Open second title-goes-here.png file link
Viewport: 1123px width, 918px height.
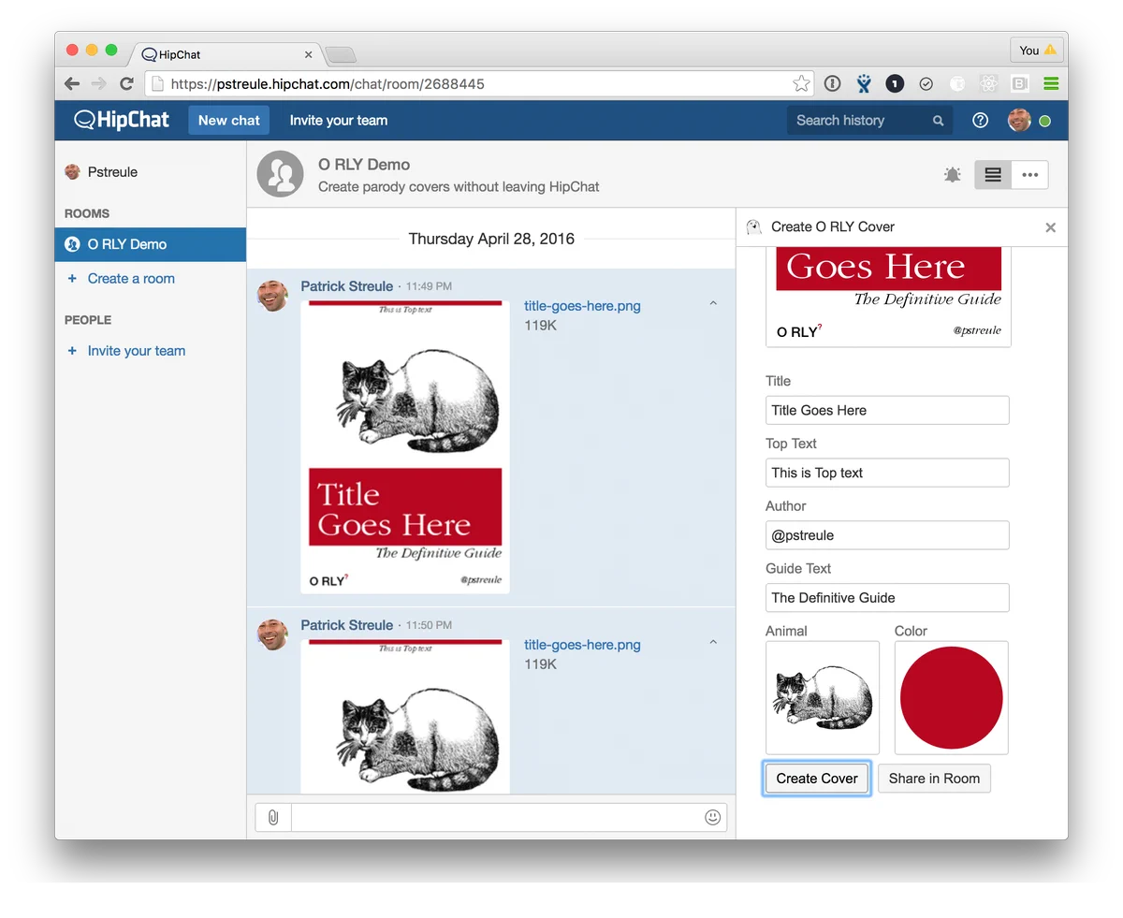tap(582, 645)
